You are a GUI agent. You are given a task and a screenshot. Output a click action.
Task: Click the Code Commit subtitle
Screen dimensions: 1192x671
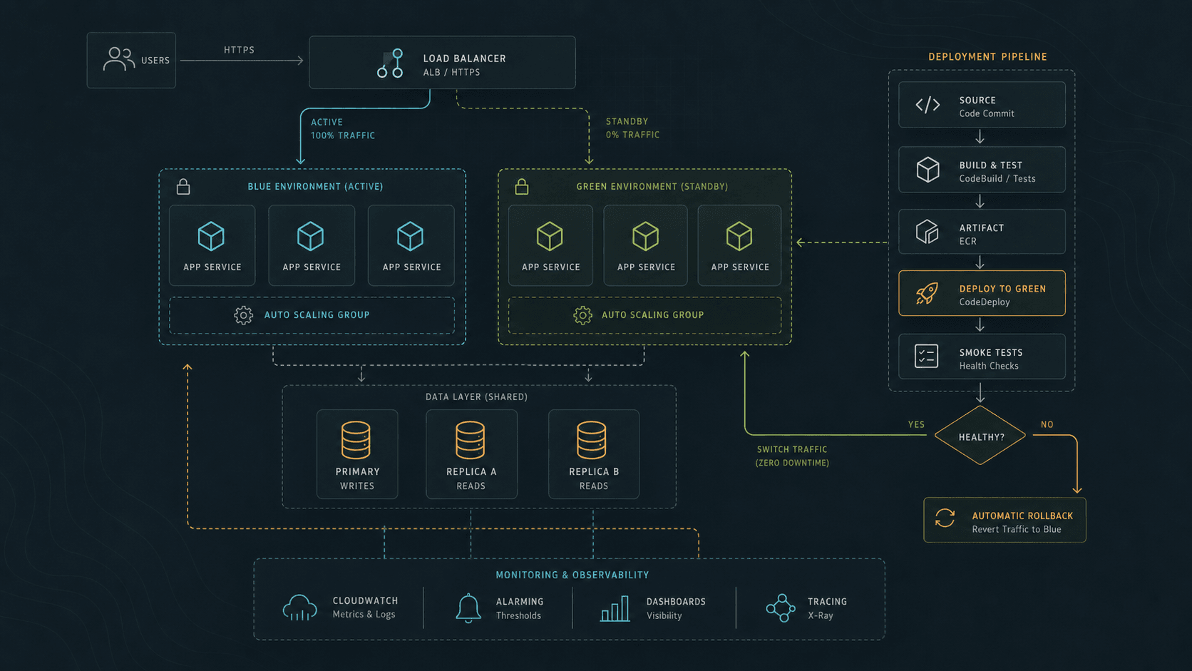(987, 113)
